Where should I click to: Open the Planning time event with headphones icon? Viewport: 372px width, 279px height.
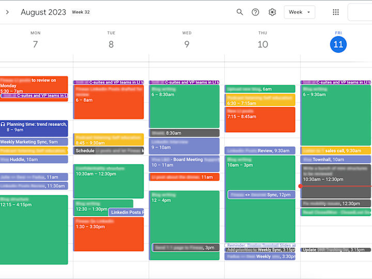(x=34, y=128)
